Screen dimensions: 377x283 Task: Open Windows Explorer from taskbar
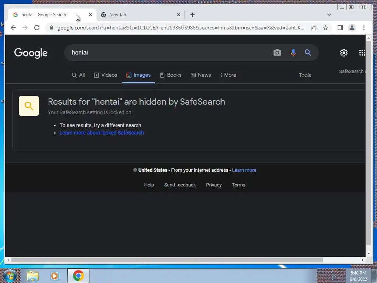pyautogui.click(x=33, y=276)
